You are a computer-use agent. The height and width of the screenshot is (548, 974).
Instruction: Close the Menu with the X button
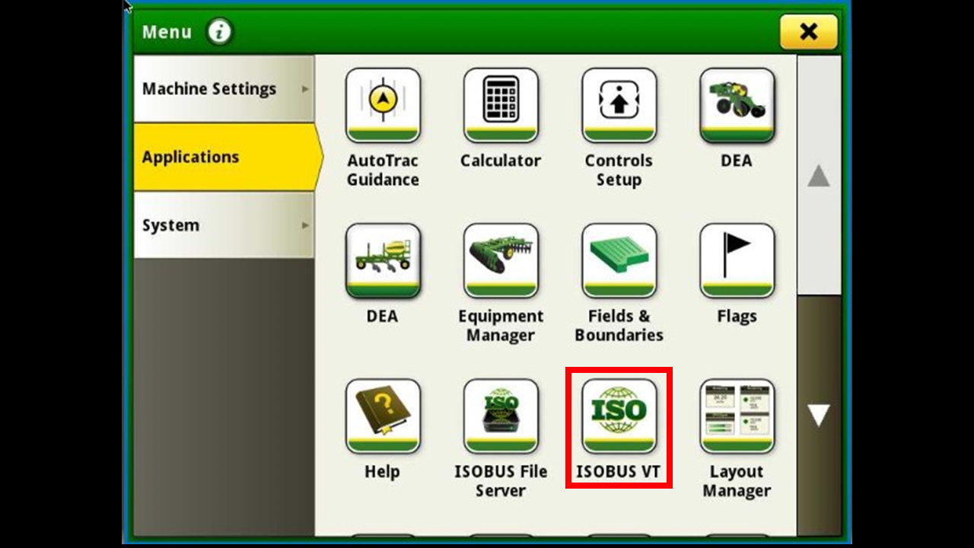click(808, 32)
